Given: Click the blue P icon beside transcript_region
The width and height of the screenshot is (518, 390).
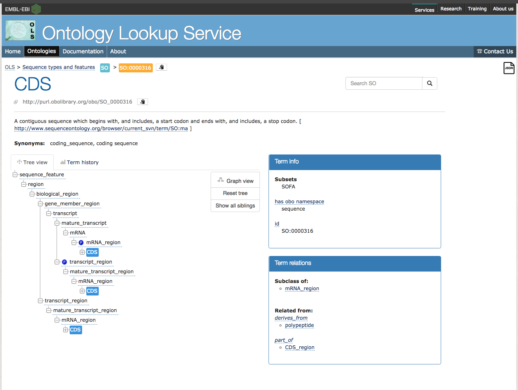Looking at the screenshot, I should coord(64,262).
